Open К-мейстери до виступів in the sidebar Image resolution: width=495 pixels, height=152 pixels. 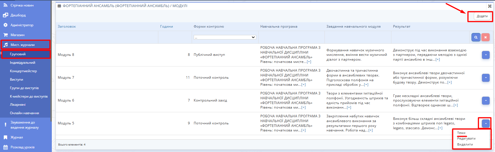click(29, 96)
